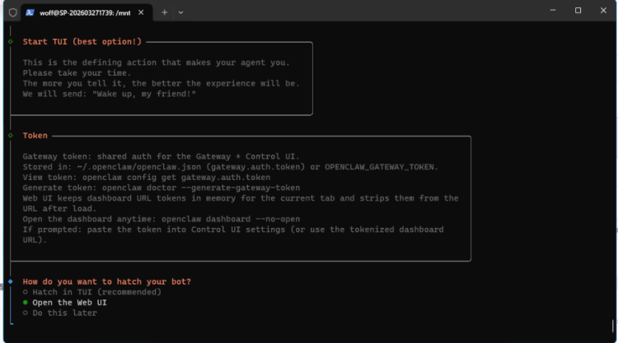Click the 'Start TUI (best option!)' heading
This screenshot has width=618, height=343.
point(82,42)
